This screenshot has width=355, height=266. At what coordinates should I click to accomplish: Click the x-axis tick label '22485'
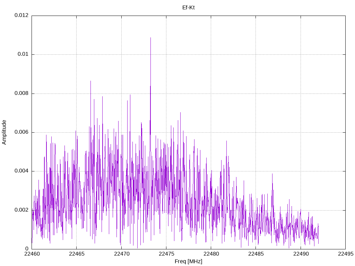(256, 254)
